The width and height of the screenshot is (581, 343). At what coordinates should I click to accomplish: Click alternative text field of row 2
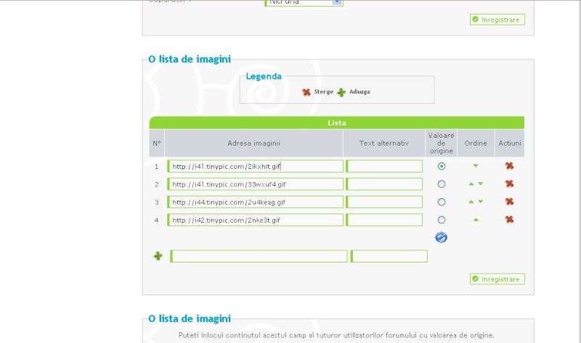coord(384,184)
